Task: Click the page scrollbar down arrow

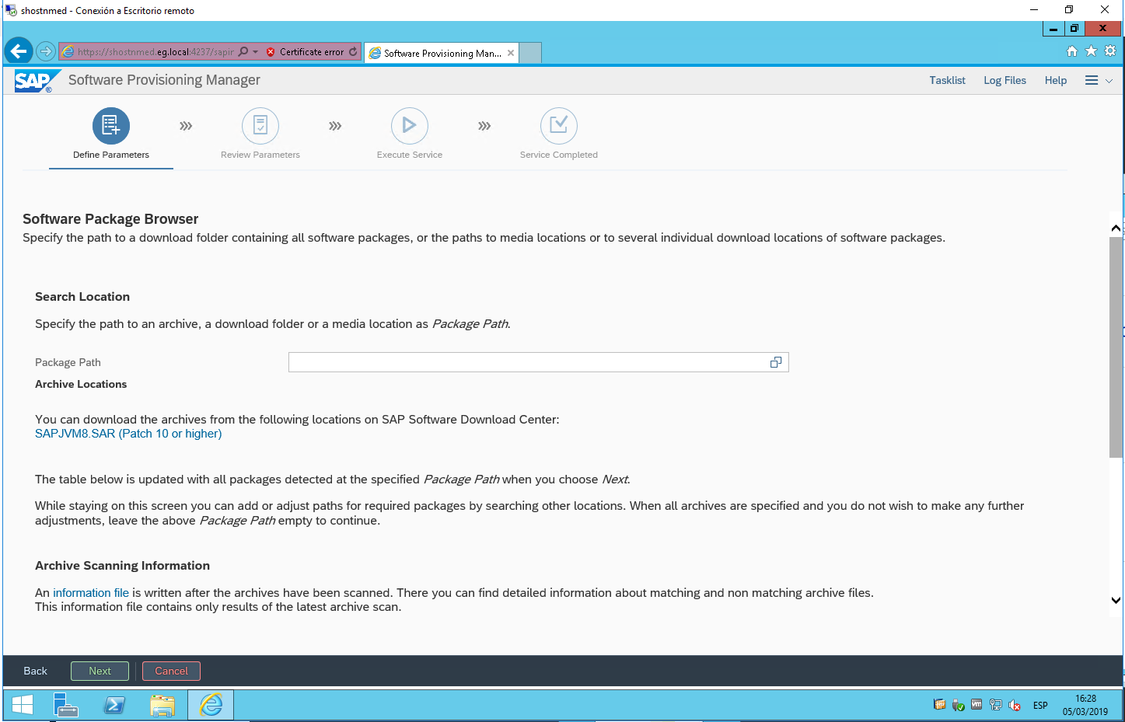Action: tap(1116, 600)
